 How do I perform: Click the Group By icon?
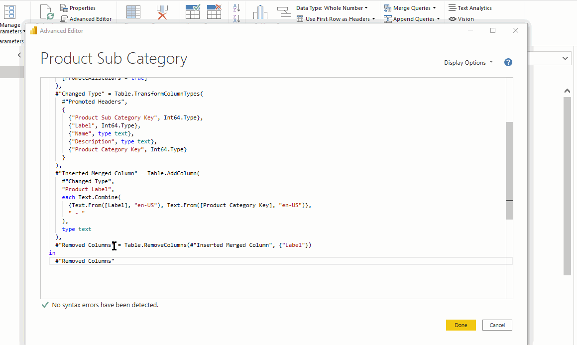click(284, 12)
